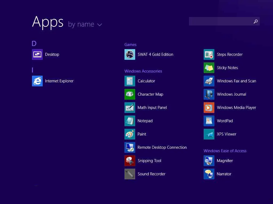Launch Internet Explorer icon

pos(37,81)
